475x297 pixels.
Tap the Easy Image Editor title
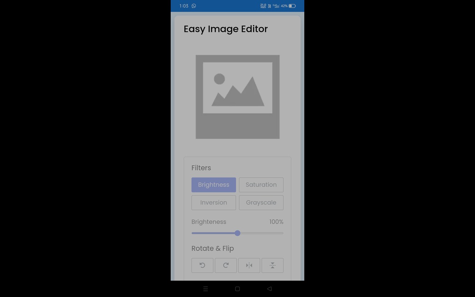pos(226,29)
